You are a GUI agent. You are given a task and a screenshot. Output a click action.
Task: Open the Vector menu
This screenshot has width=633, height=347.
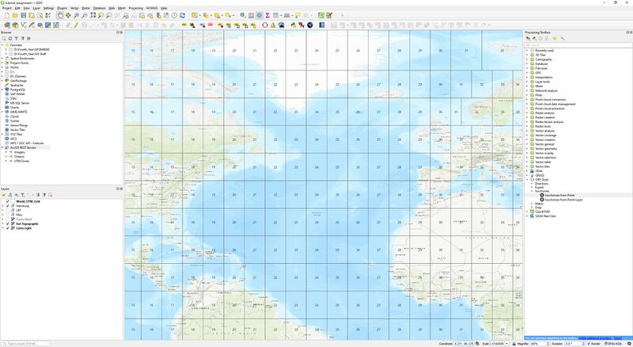tap(74, 8)
